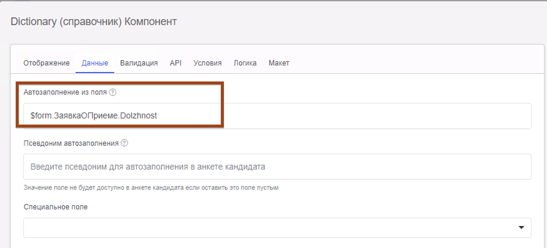Select the Данные tab
Viewport: 547px width, 248px height.
(x=95, y=63)
